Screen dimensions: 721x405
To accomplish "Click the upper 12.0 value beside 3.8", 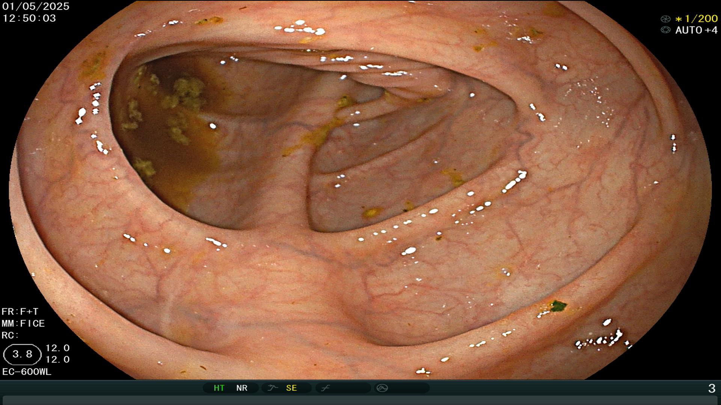I will point(57,348).
